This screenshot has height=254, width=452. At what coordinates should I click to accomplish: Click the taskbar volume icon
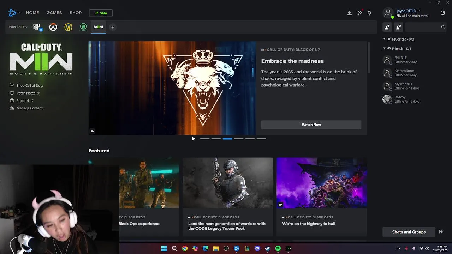click(x=427, y=248)
